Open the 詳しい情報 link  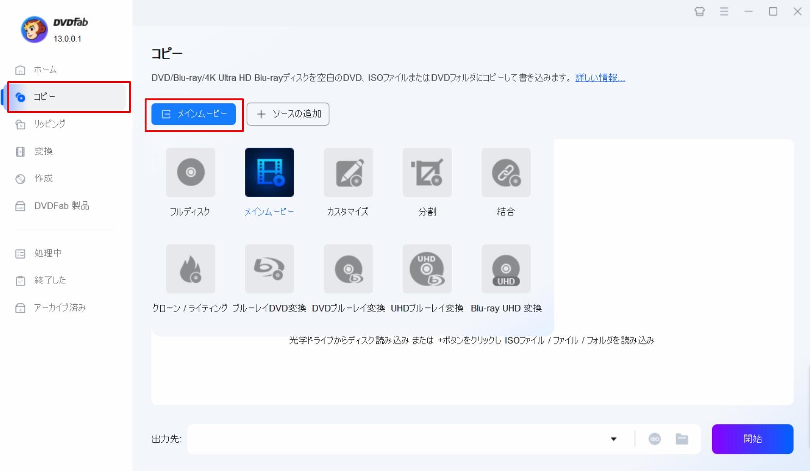point(600,78)
